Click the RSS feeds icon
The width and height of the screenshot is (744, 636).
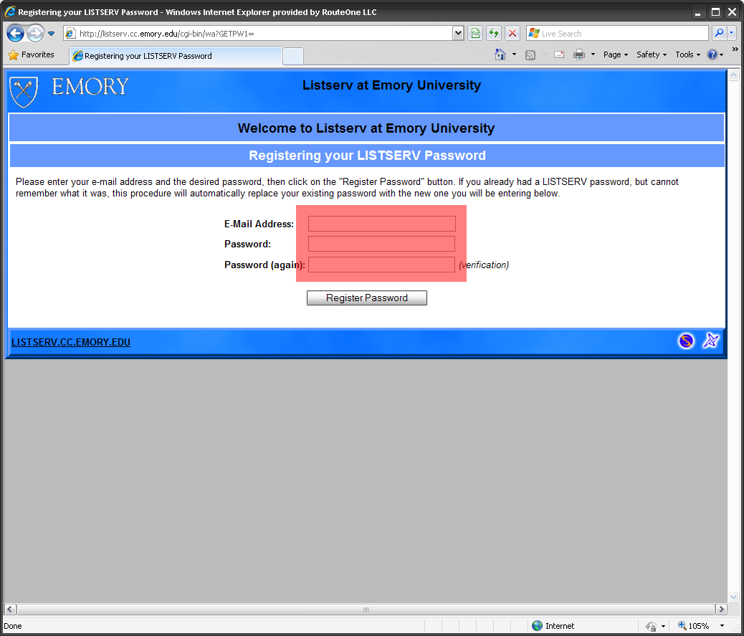[530, 55]
